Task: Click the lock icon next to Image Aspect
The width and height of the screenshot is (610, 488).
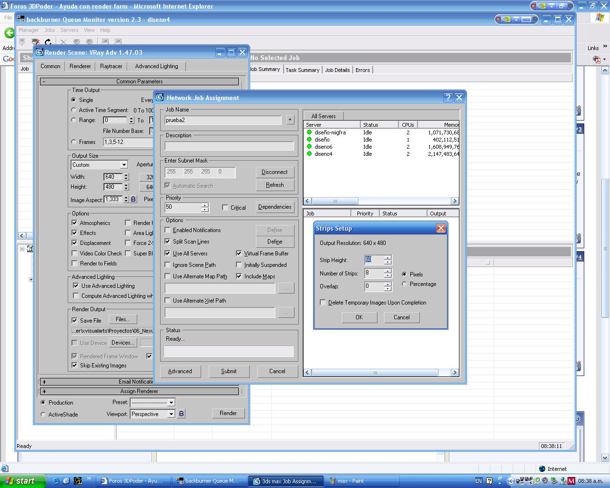Action: 133,199
